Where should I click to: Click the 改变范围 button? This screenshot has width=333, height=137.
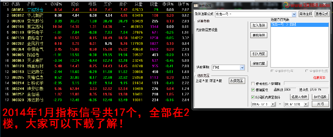pyautogui.click(x=237, y=81)
